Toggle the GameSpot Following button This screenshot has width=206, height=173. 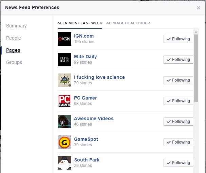(178, 142)
